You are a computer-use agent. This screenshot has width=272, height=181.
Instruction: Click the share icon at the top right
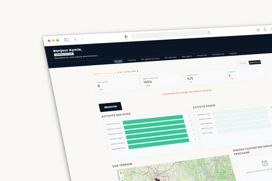[x=265, y=30]
